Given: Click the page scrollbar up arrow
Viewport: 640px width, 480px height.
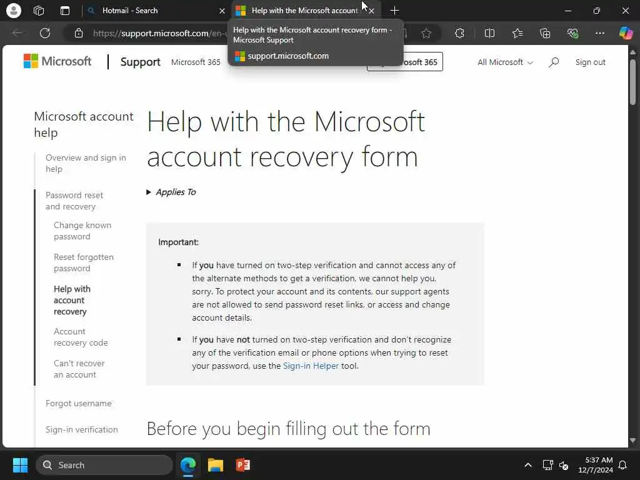Looking at the screenshot, I should point(632,52).
